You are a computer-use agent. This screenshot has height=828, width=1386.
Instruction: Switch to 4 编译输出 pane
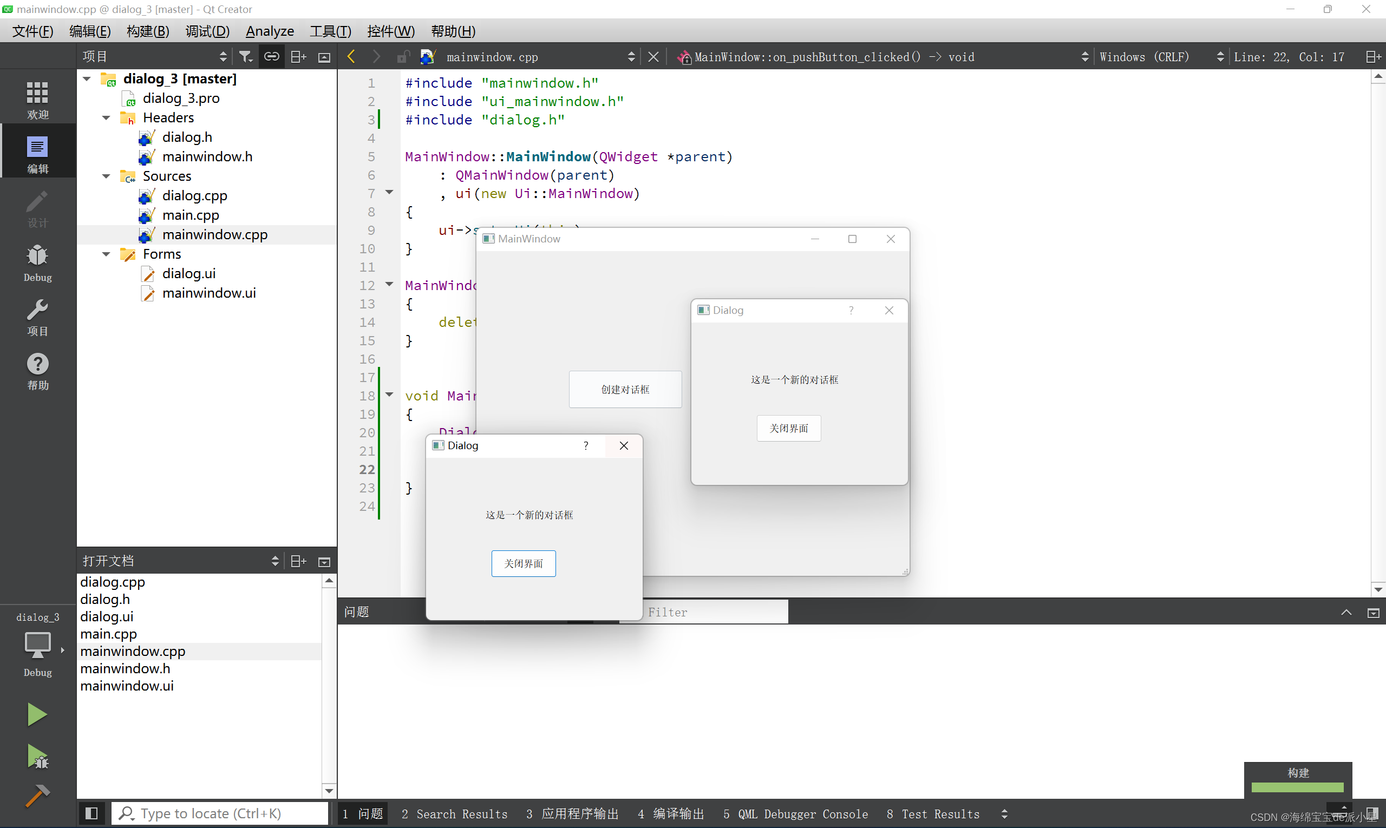[671, 814]
